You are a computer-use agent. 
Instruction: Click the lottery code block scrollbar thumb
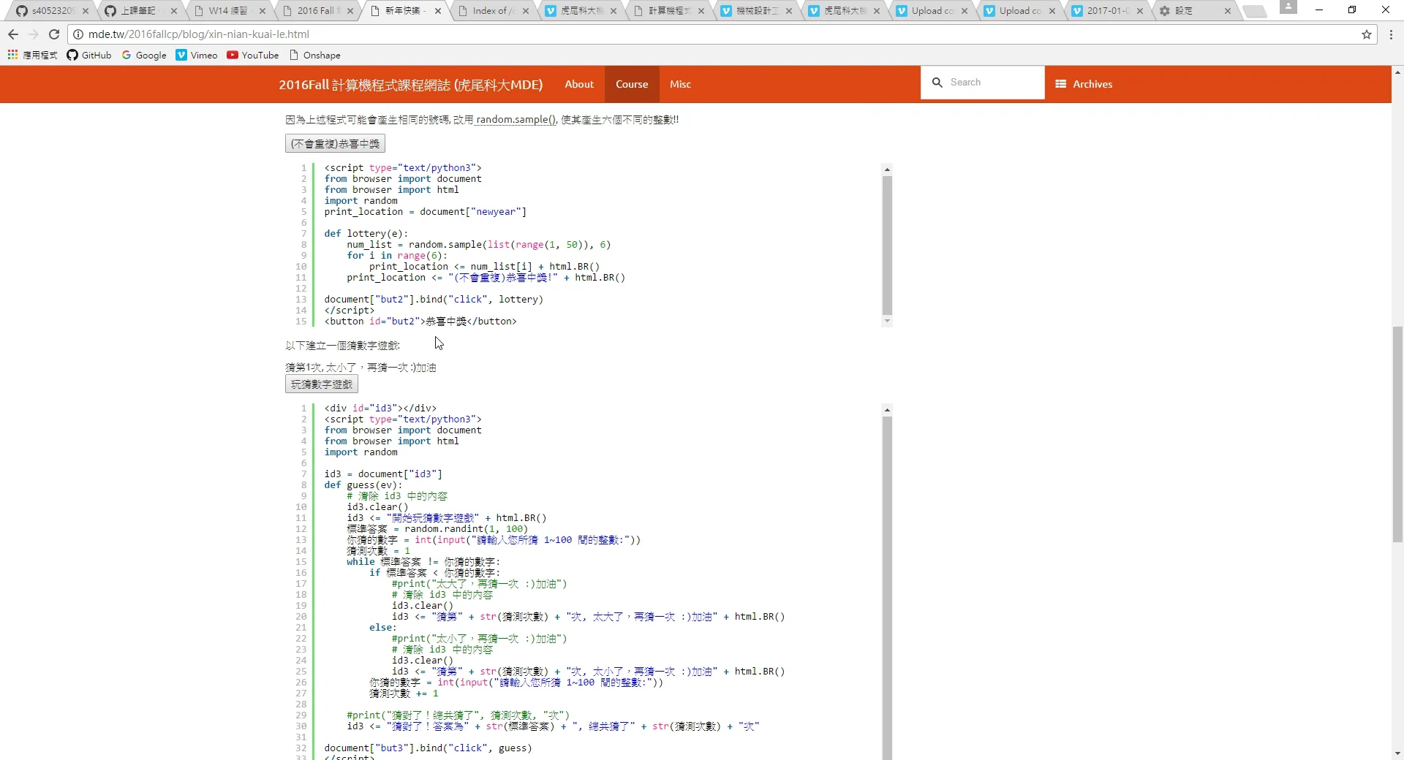coord(887,245)
